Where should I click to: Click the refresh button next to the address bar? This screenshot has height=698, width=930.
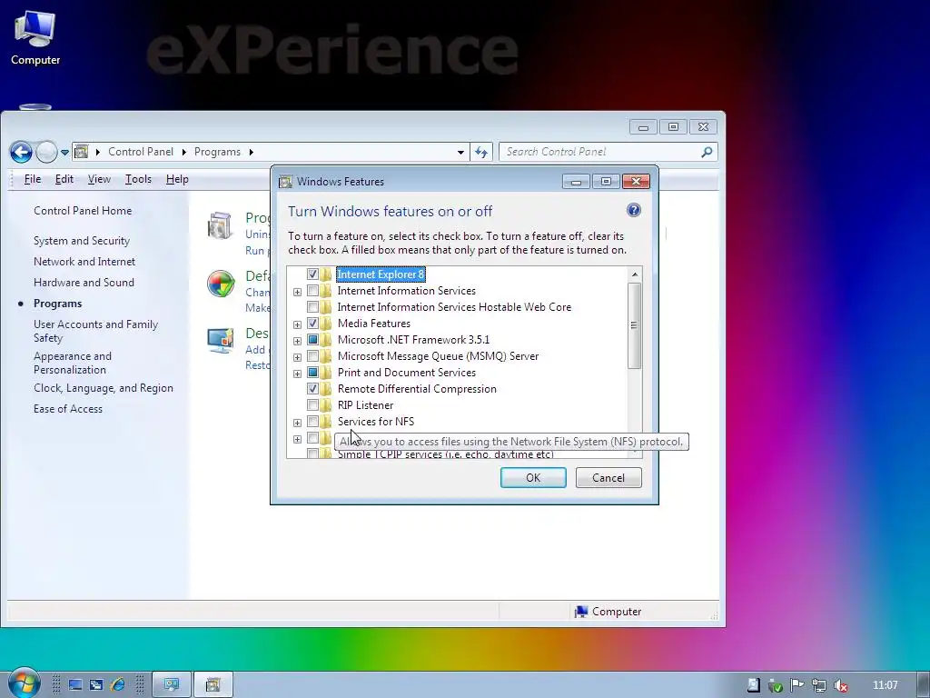pyautogui.click(x=481, y=152)
